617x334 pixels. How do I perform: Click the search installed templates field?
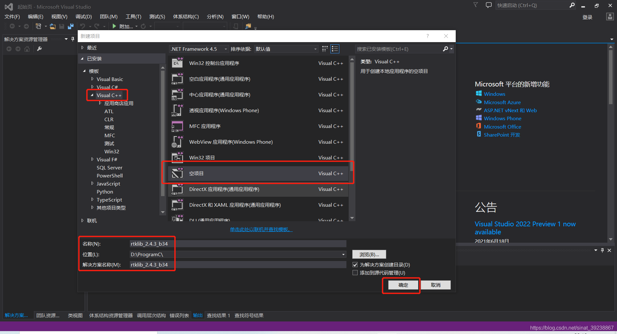coord(398,49)
